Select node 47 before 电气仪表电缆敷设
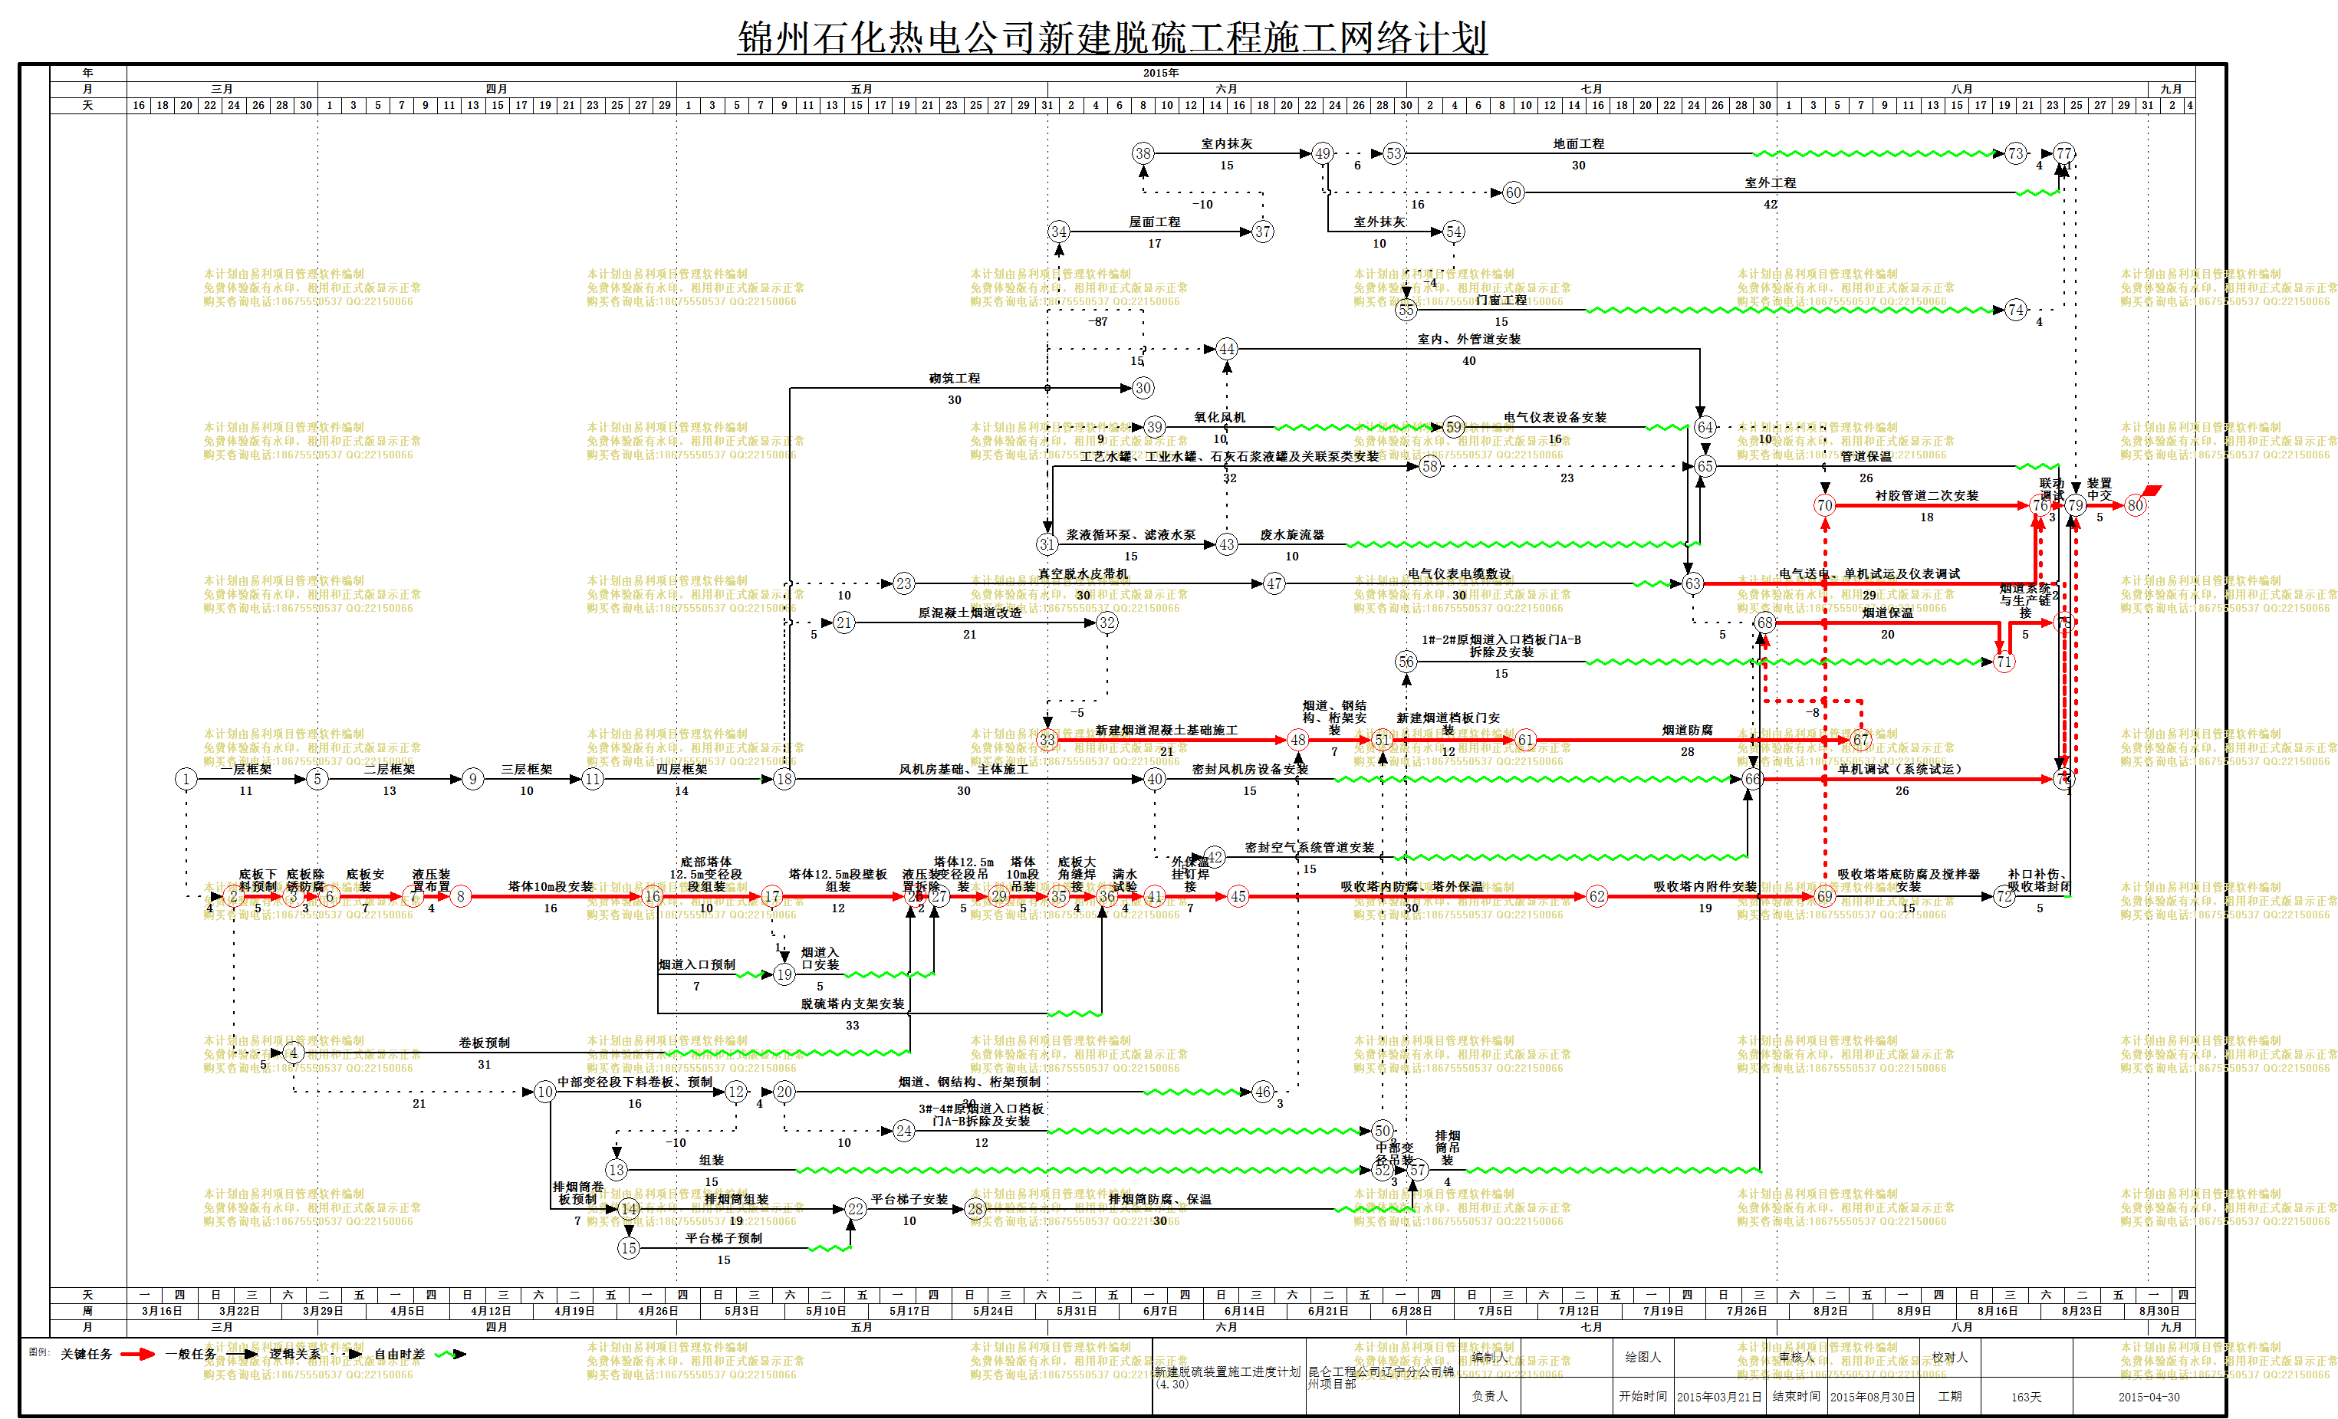 (1274, 583)
